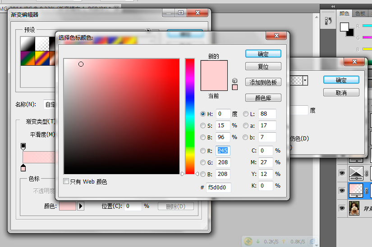Select the G green radio button
The height and width of the screenshot is (247, 372).
point(203,162)
